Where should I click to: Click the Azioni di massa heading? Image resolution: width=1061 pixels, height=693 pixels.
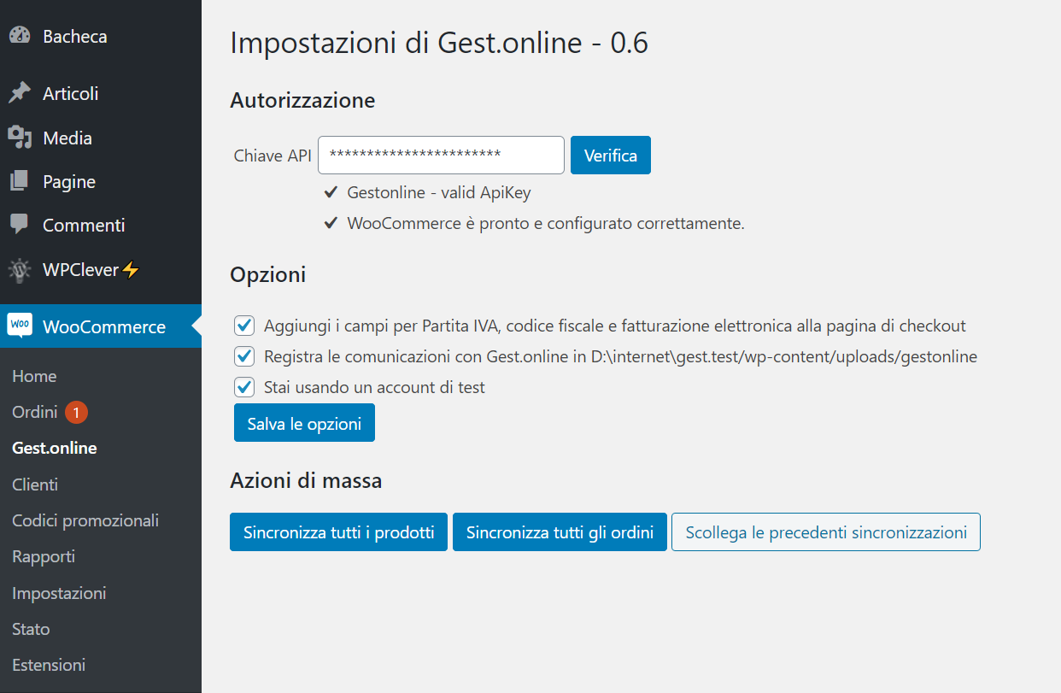pyautogui.click(x=306, y=481)
